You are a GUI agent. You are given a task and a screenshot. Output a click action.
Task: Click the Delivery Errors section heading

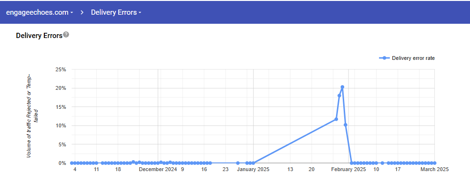tap(39, 36)
